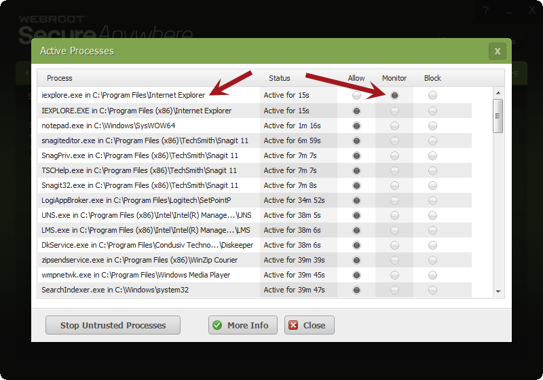The image size is (543, 380).
Task: Click the Monitor column header
Action: click(394, 78)
